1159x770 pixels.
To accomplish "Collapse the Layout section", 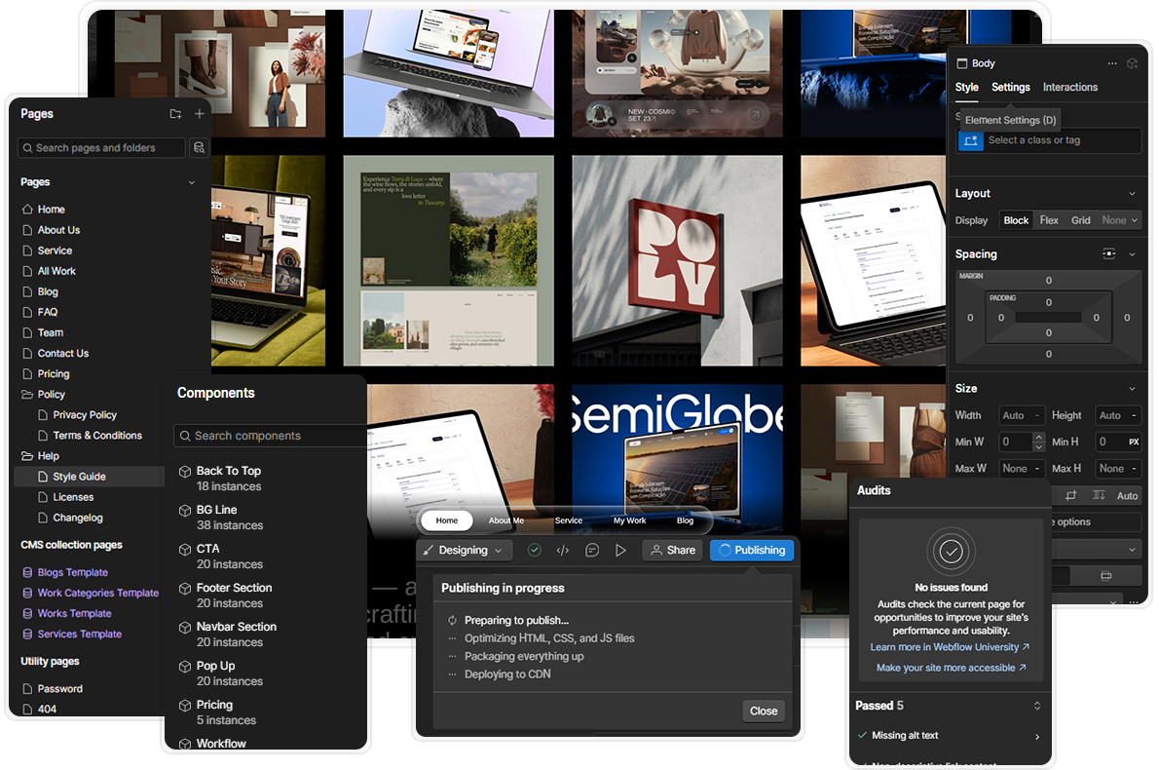I will pos(1132,194).
